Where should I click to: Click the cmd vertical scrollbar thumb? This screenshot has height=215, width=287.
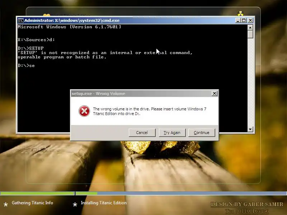[250, 34]
